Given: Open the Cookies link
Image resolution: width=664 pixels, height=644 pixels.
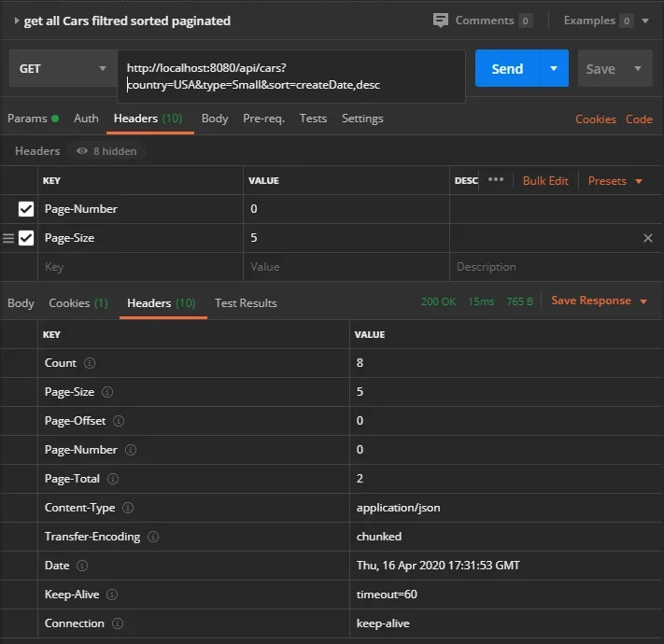Looking at the screenshot, I should click(x=596, y=119).
